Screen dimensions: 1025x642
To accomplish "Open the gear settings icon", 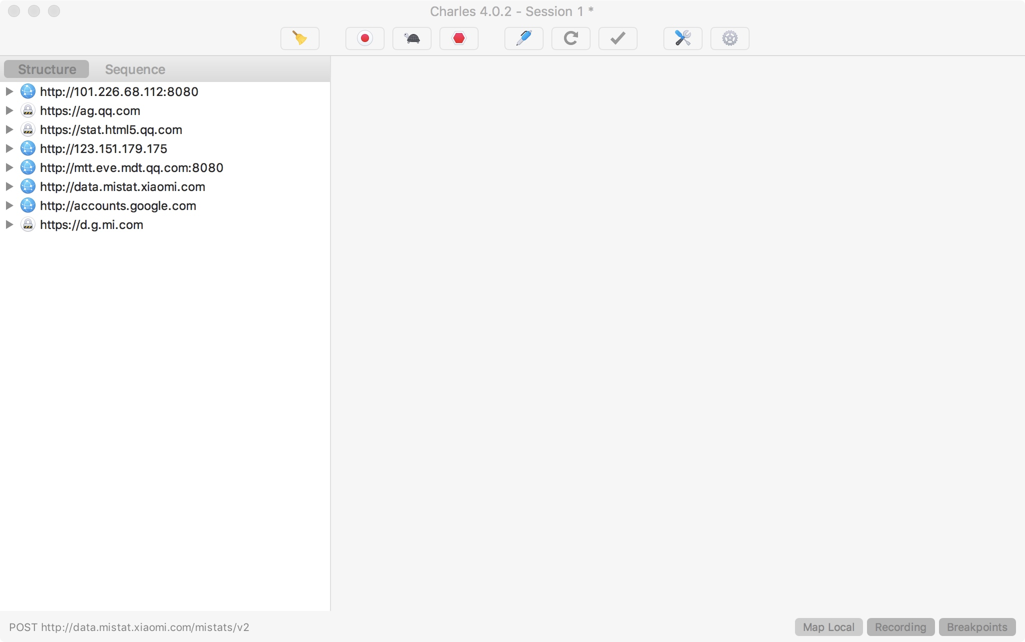I will pyautogui.click(x=729, y=38).
